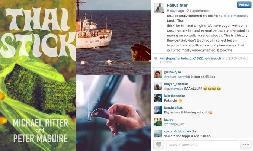The image size is (253, 151).
Task: Open the three-dots more options menu
Action: [x=246, y=145]
